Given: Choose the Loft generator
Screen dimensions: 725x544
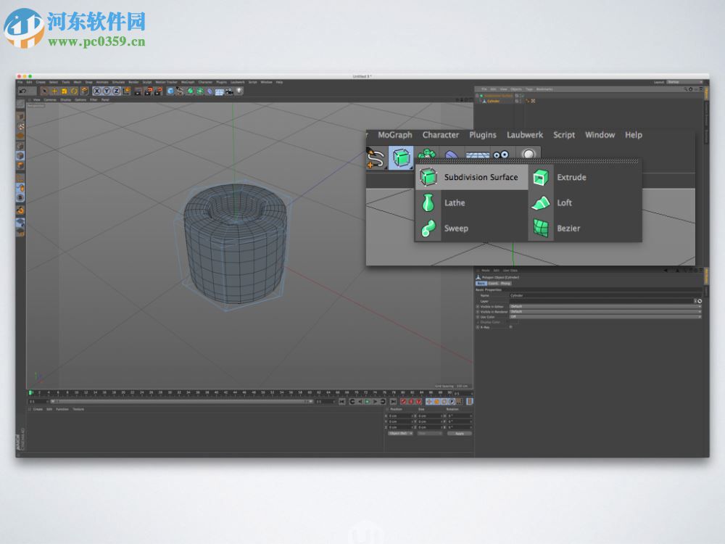Looking at the screenshot, I should pos(565,203).
